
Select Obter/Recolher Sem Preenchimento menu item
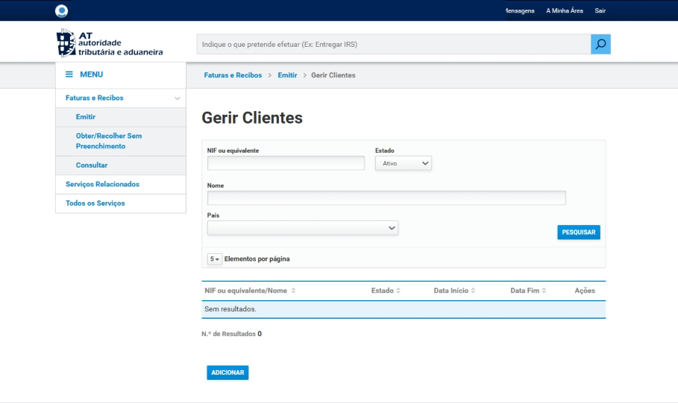click(x=109, y=141)
